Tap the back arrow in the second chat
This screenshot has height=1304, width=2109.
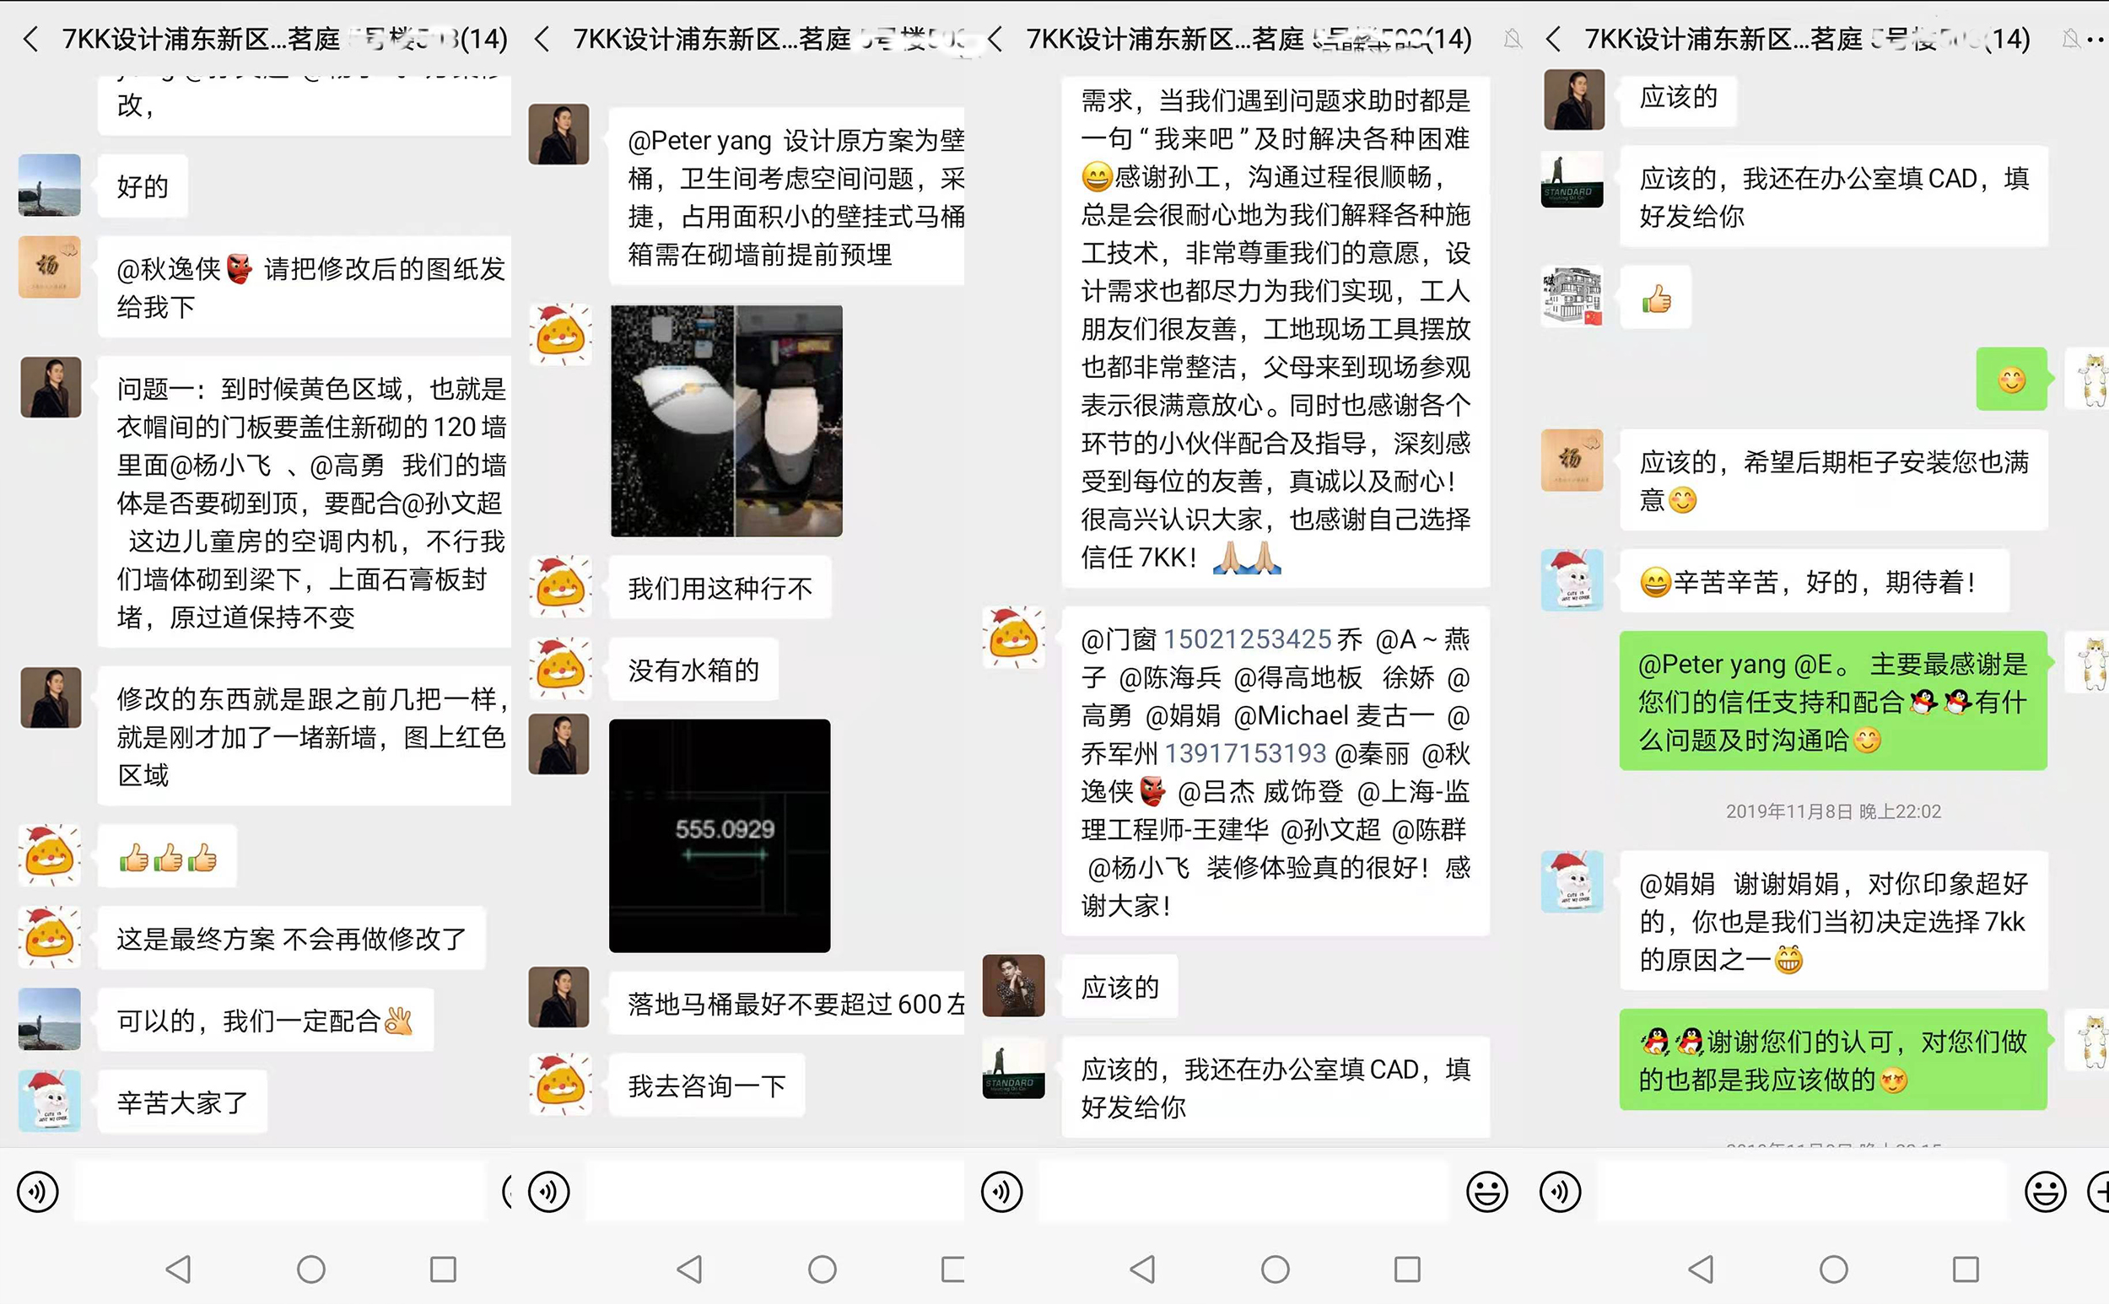[541, 39]
